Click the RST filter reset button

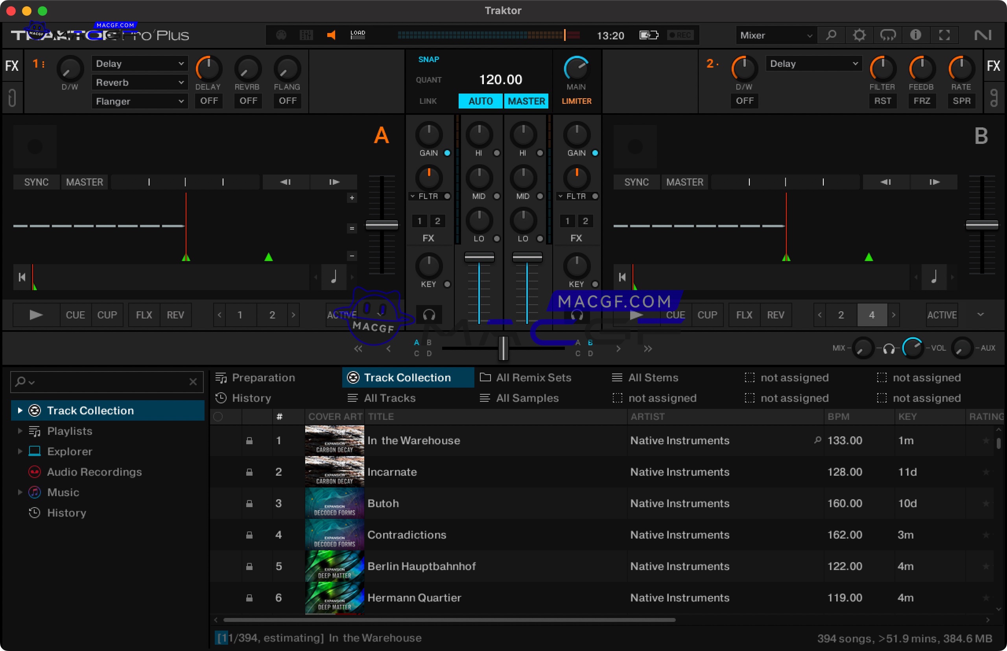883,101
